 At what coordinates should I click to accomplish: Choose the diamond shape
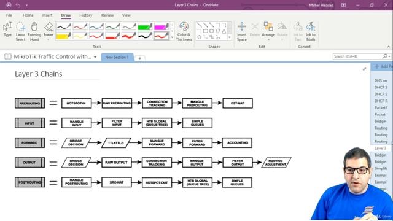199,37
